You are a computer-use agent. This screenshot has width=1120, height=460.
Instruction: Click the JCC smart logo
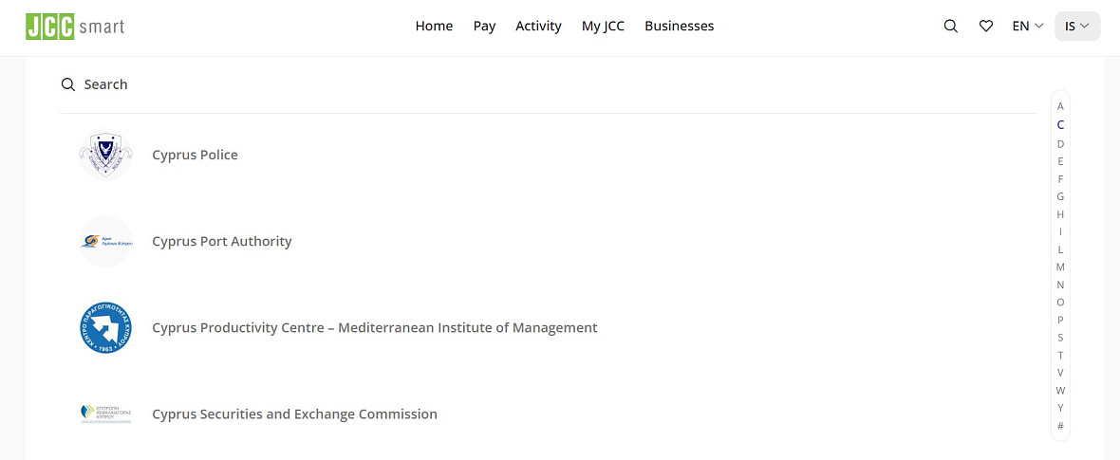pyautogui.click(x=75, y=27)
